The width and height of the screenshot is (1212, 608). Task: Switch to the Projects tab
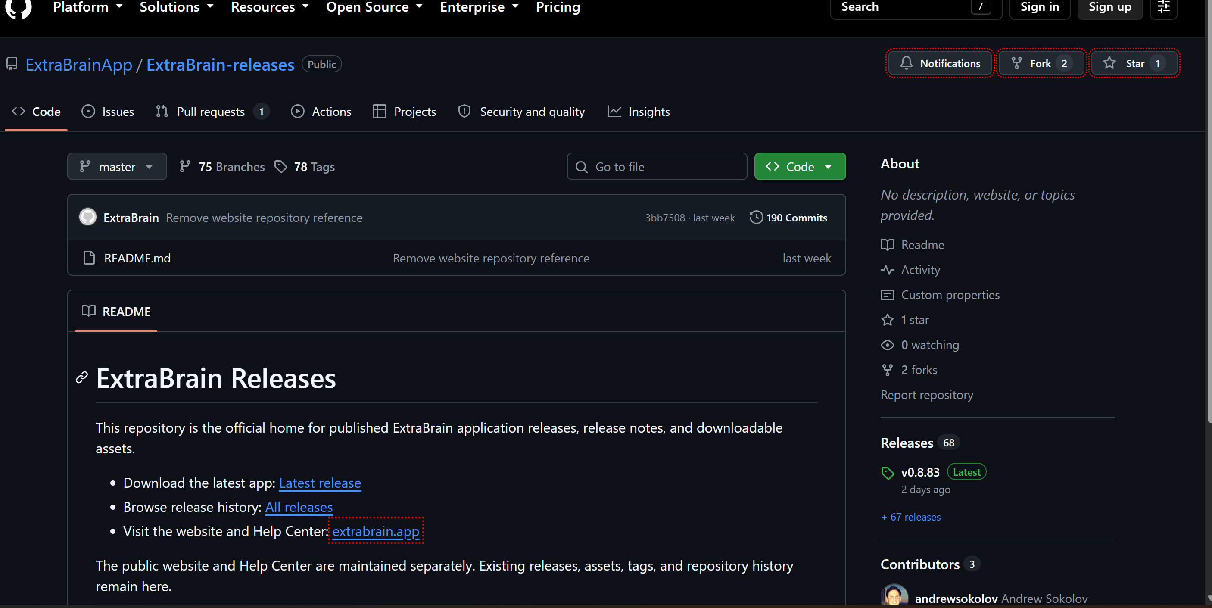(x=404, y=112)
